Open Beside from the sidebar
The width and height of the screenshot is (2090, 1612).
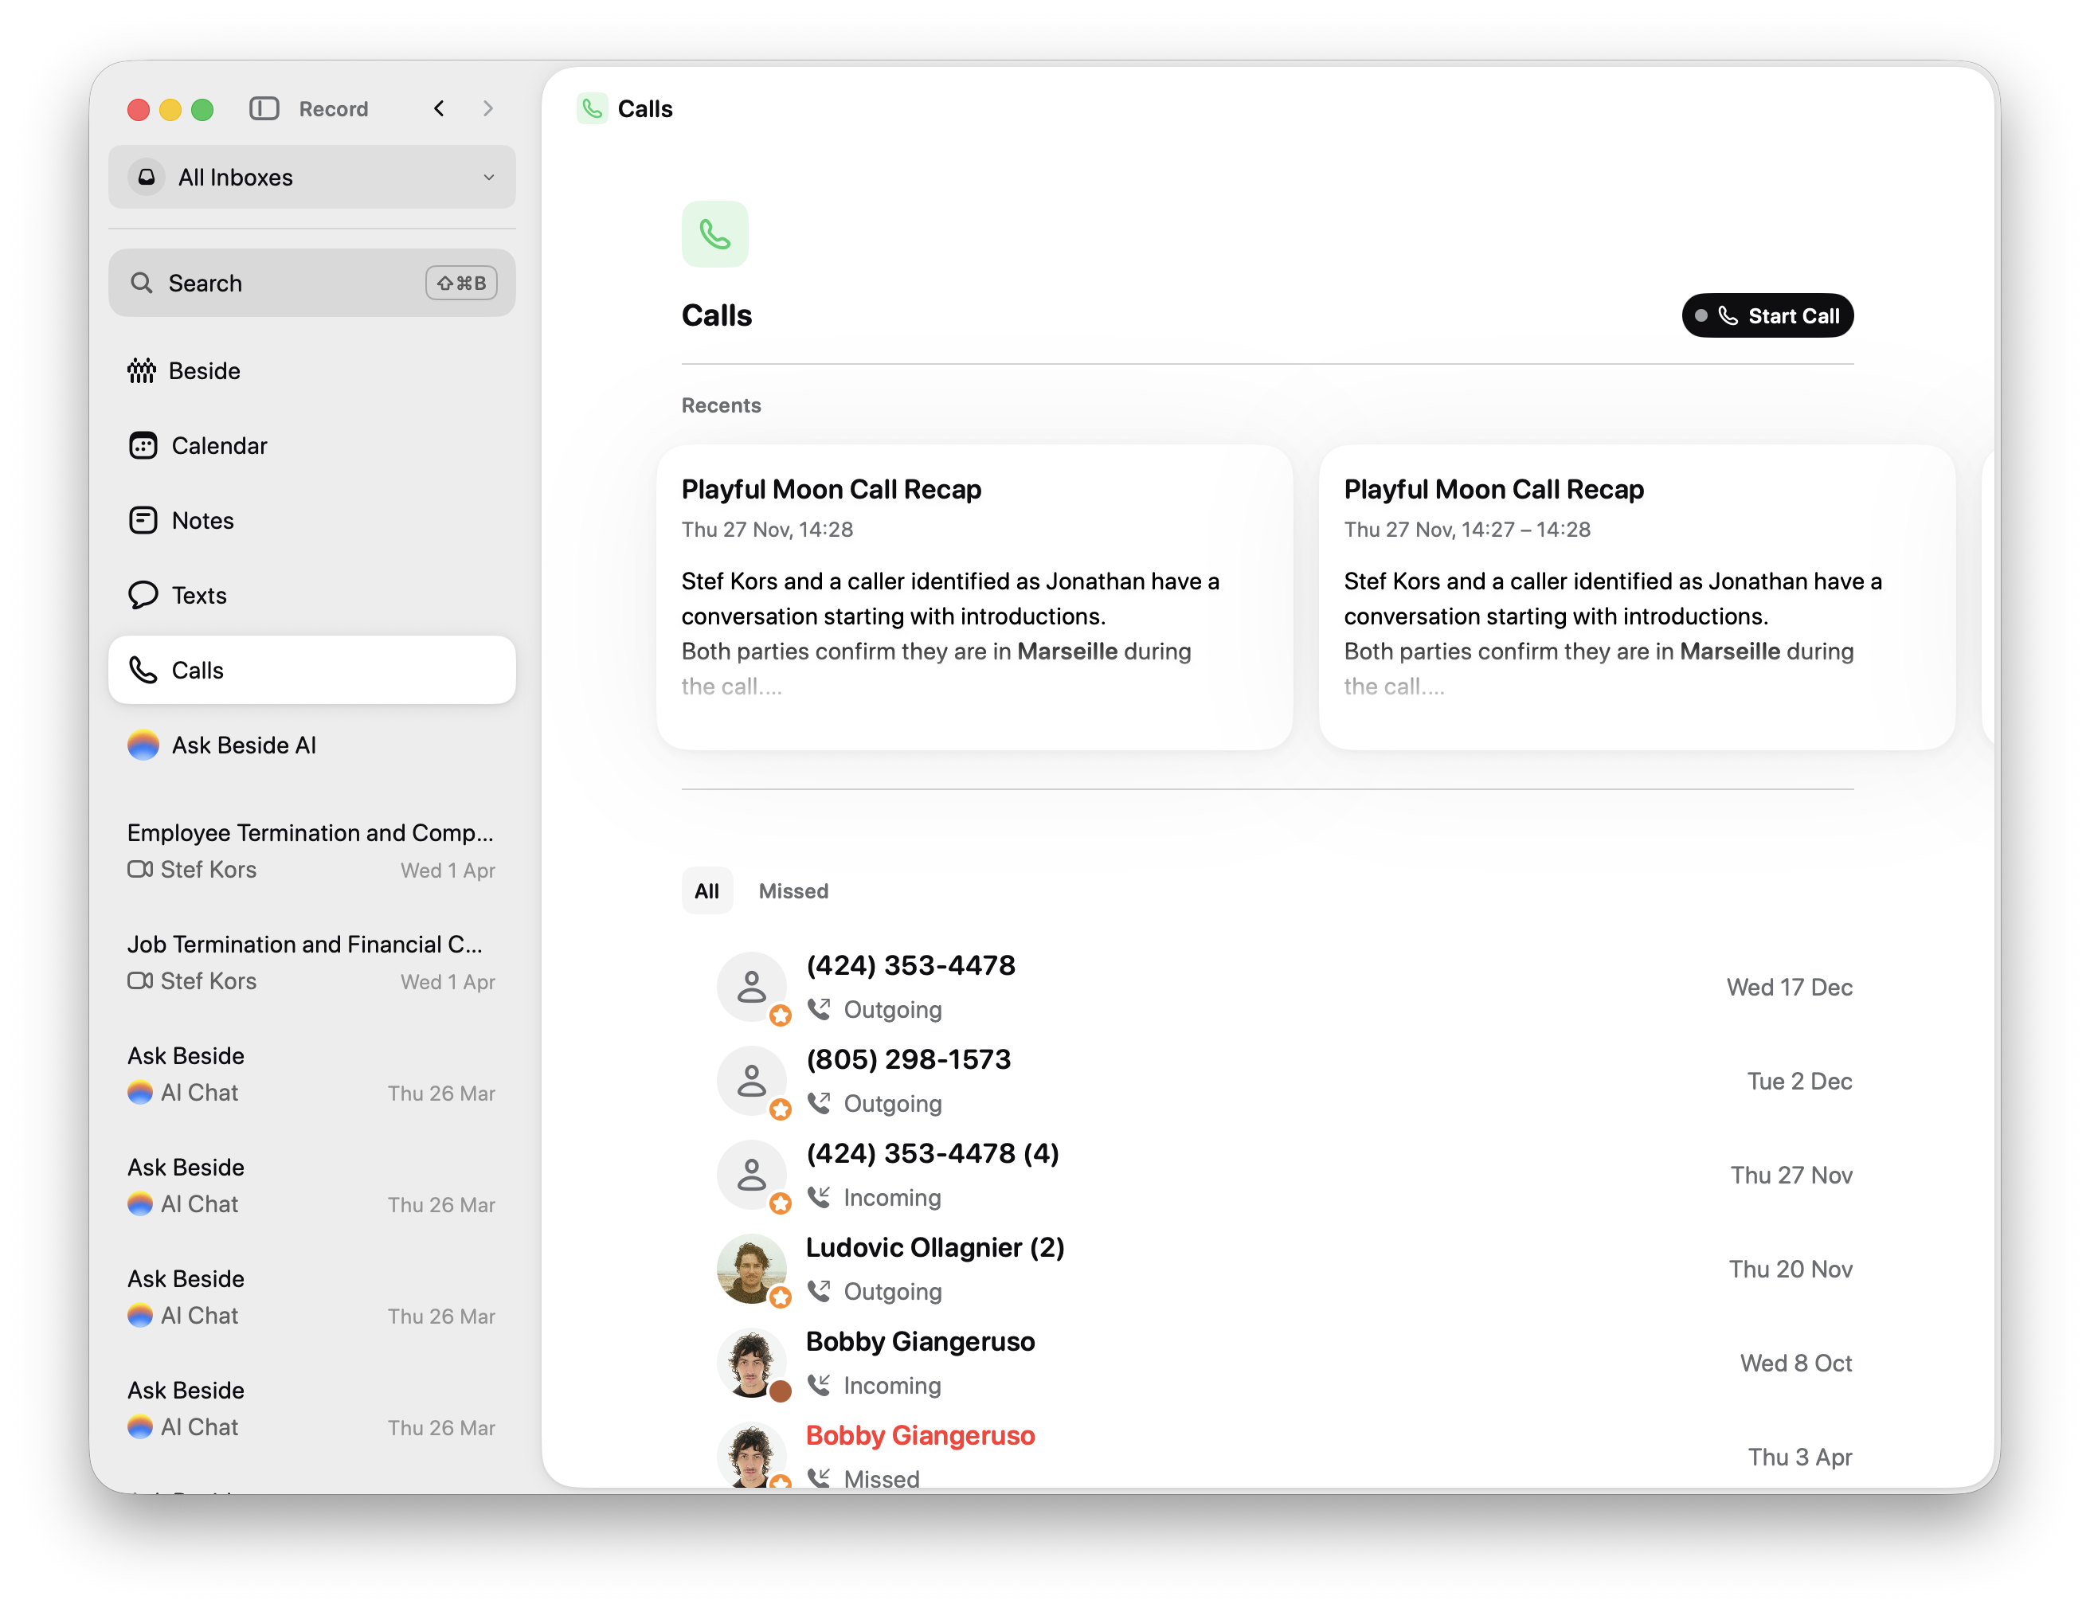click(x=204, y=371)
